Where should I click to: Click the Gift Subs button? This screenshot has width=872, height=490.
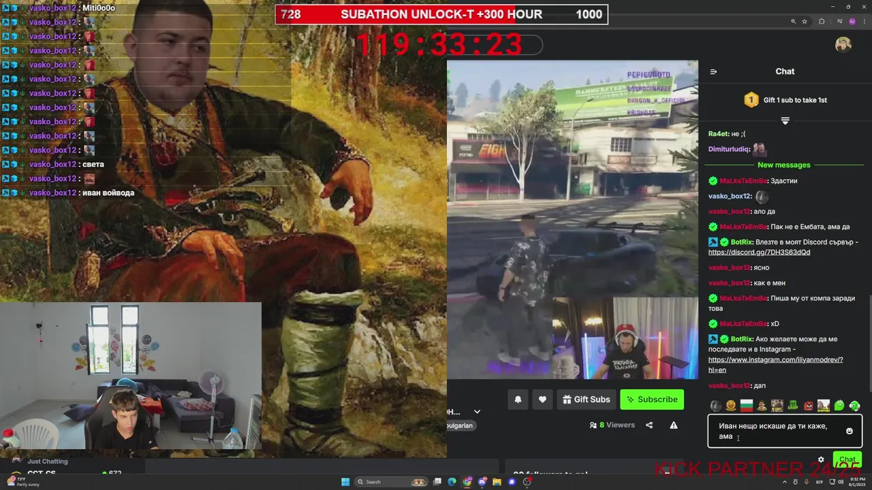[587, 399]
